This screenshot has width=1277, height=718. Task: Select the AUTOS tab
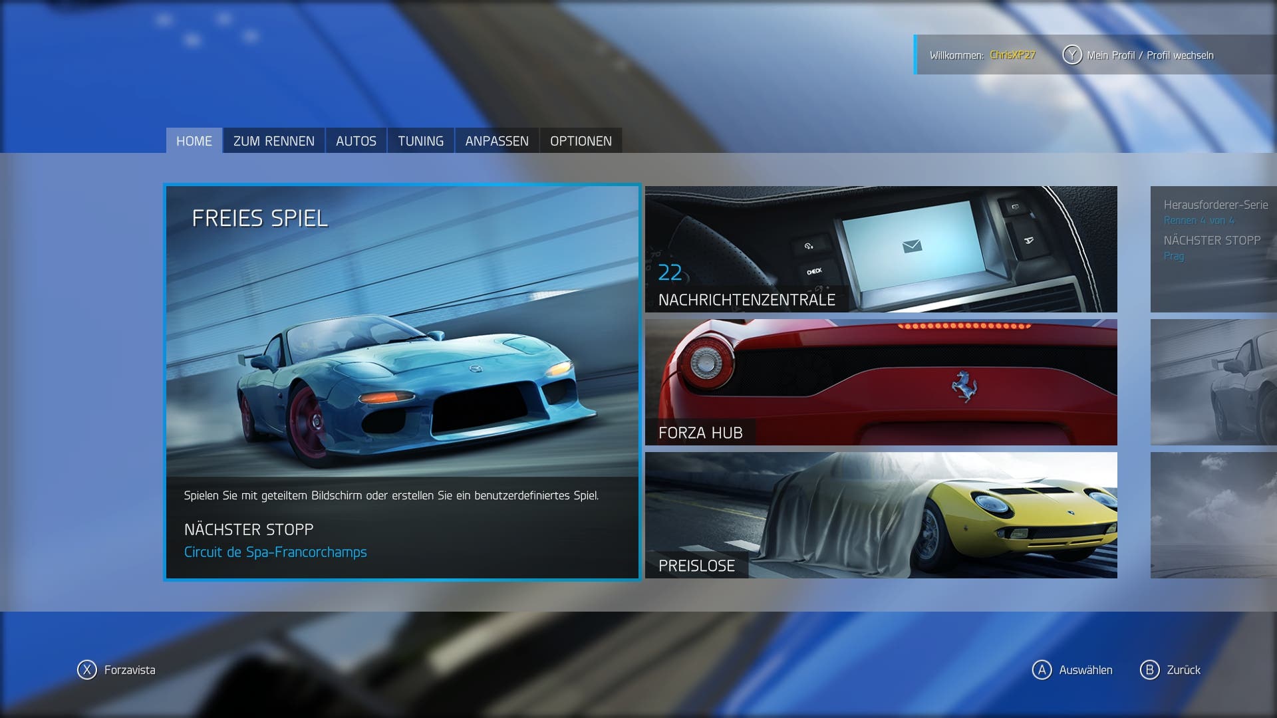[x=356, y=141]
